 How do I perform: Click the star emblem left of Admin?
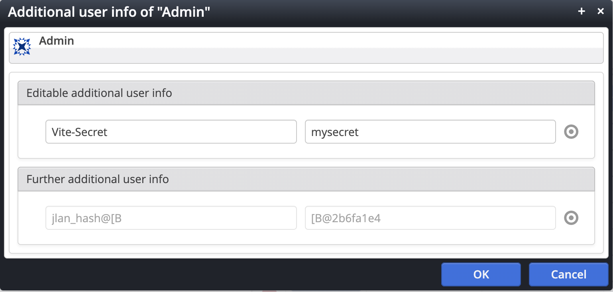(x=22, y=45)
